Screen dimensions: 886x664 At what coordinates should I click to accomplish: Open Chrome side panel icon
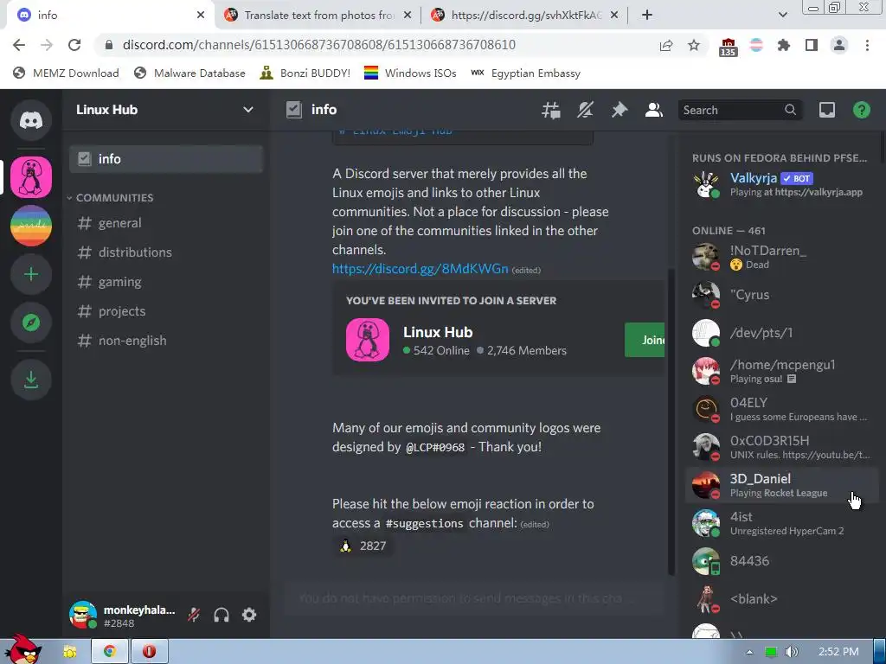812,45
